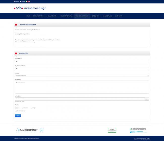Select Medium priority radio button

click(23, 108)
